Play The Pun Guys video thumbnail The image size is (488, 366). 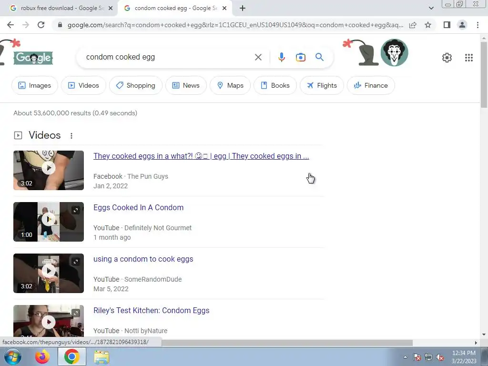pos(49,170)
